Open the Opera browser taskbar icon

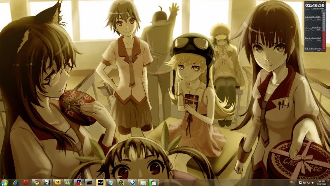pyautogui.click(x=26, y=183)
